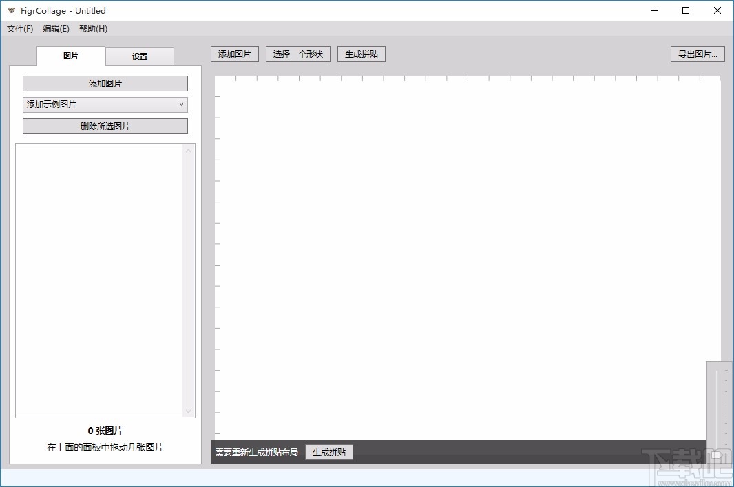Image resolution: width=734 pixels, height=487 pixels.
Task: Switch to the 设置 tab
Action: [x=140, y=56]
